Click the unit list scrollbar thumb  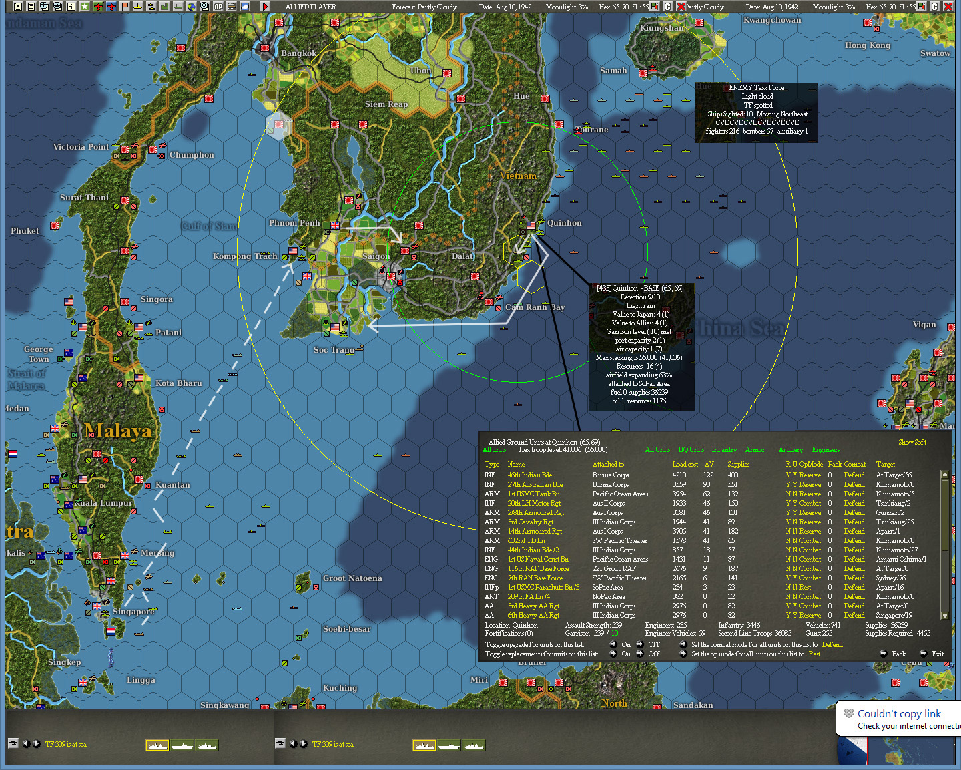pos(944,515)
